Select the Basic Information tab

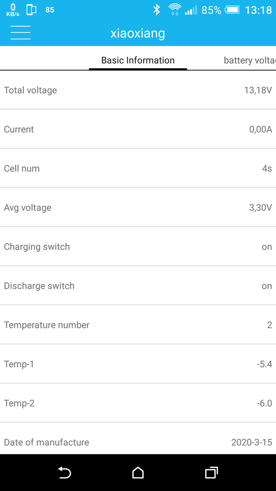tap(138, 60)
